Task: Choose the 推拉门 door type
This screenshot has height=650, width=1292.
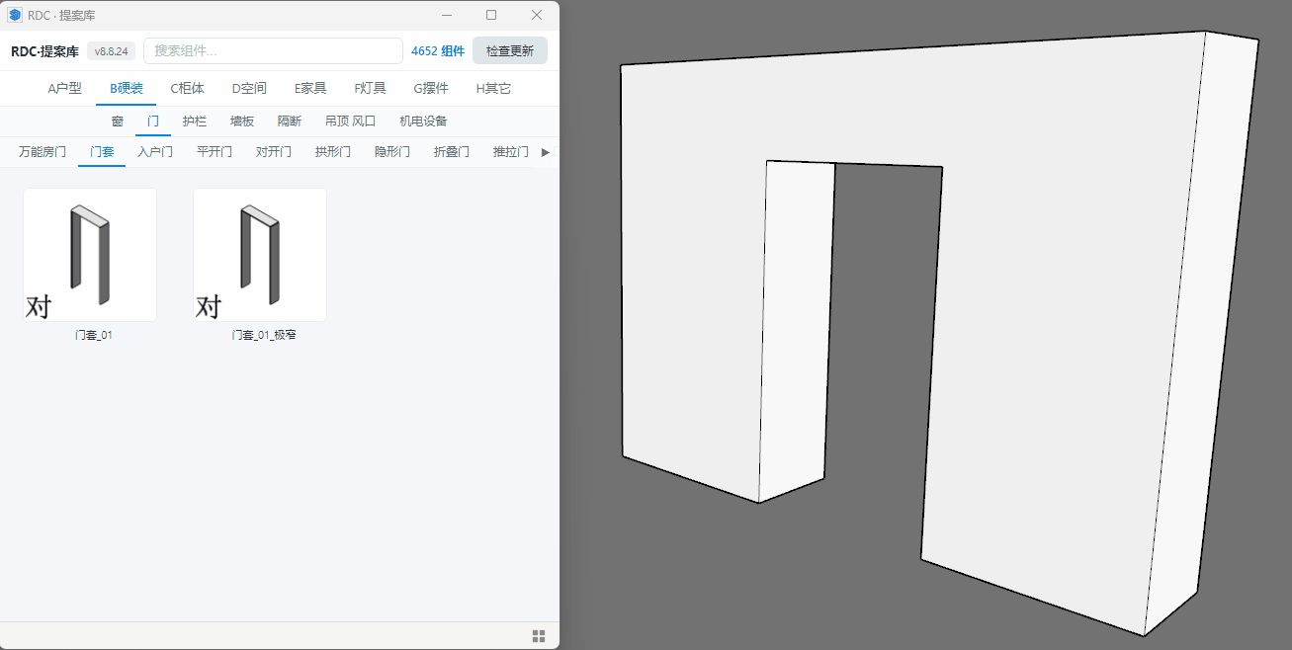Action: click(x=511, y=152)
